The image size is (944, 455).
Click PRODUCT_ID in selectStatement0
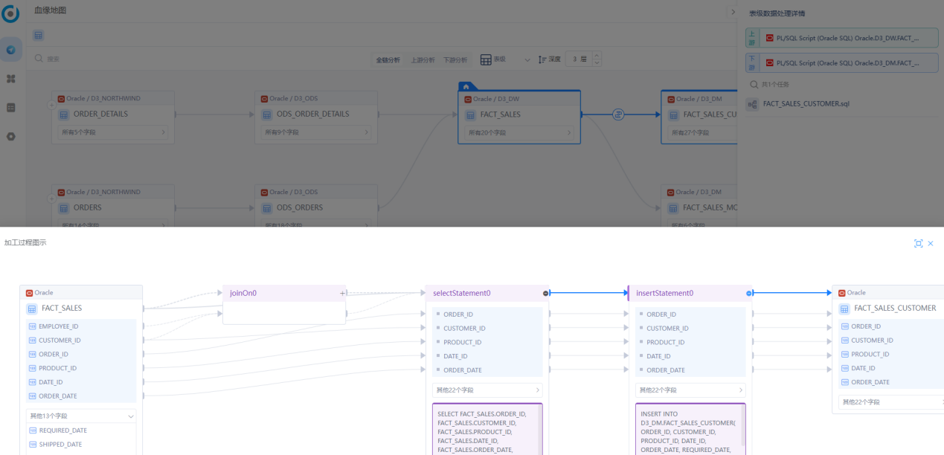(487, 342)
